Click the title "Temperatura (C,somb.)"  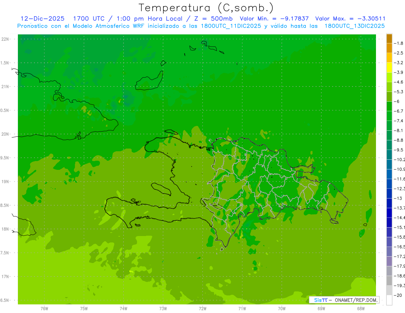click(x=206, y=8)
